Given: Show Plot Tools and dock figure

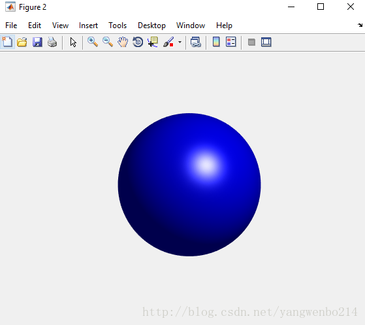Looking at the screenshot, I should (266, 43).
